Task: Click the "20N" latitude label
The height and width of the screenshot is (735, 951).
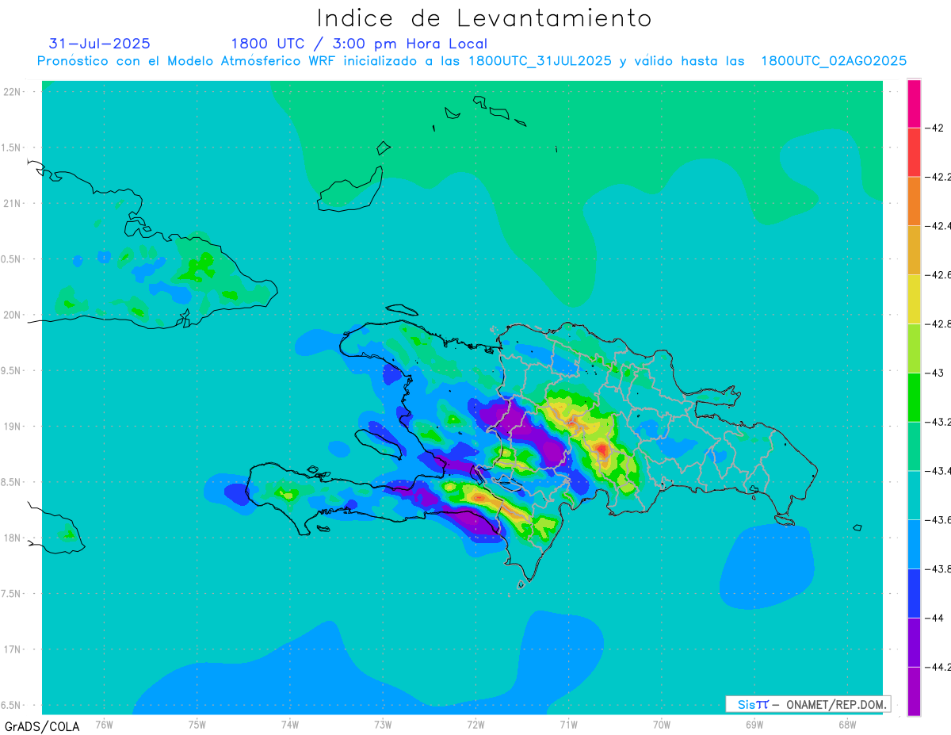Action: tap(13, 315)
